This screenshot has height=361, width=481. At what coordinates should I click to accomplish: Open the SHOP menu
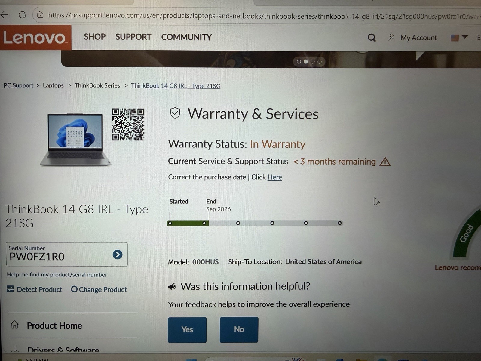(95, 37)
